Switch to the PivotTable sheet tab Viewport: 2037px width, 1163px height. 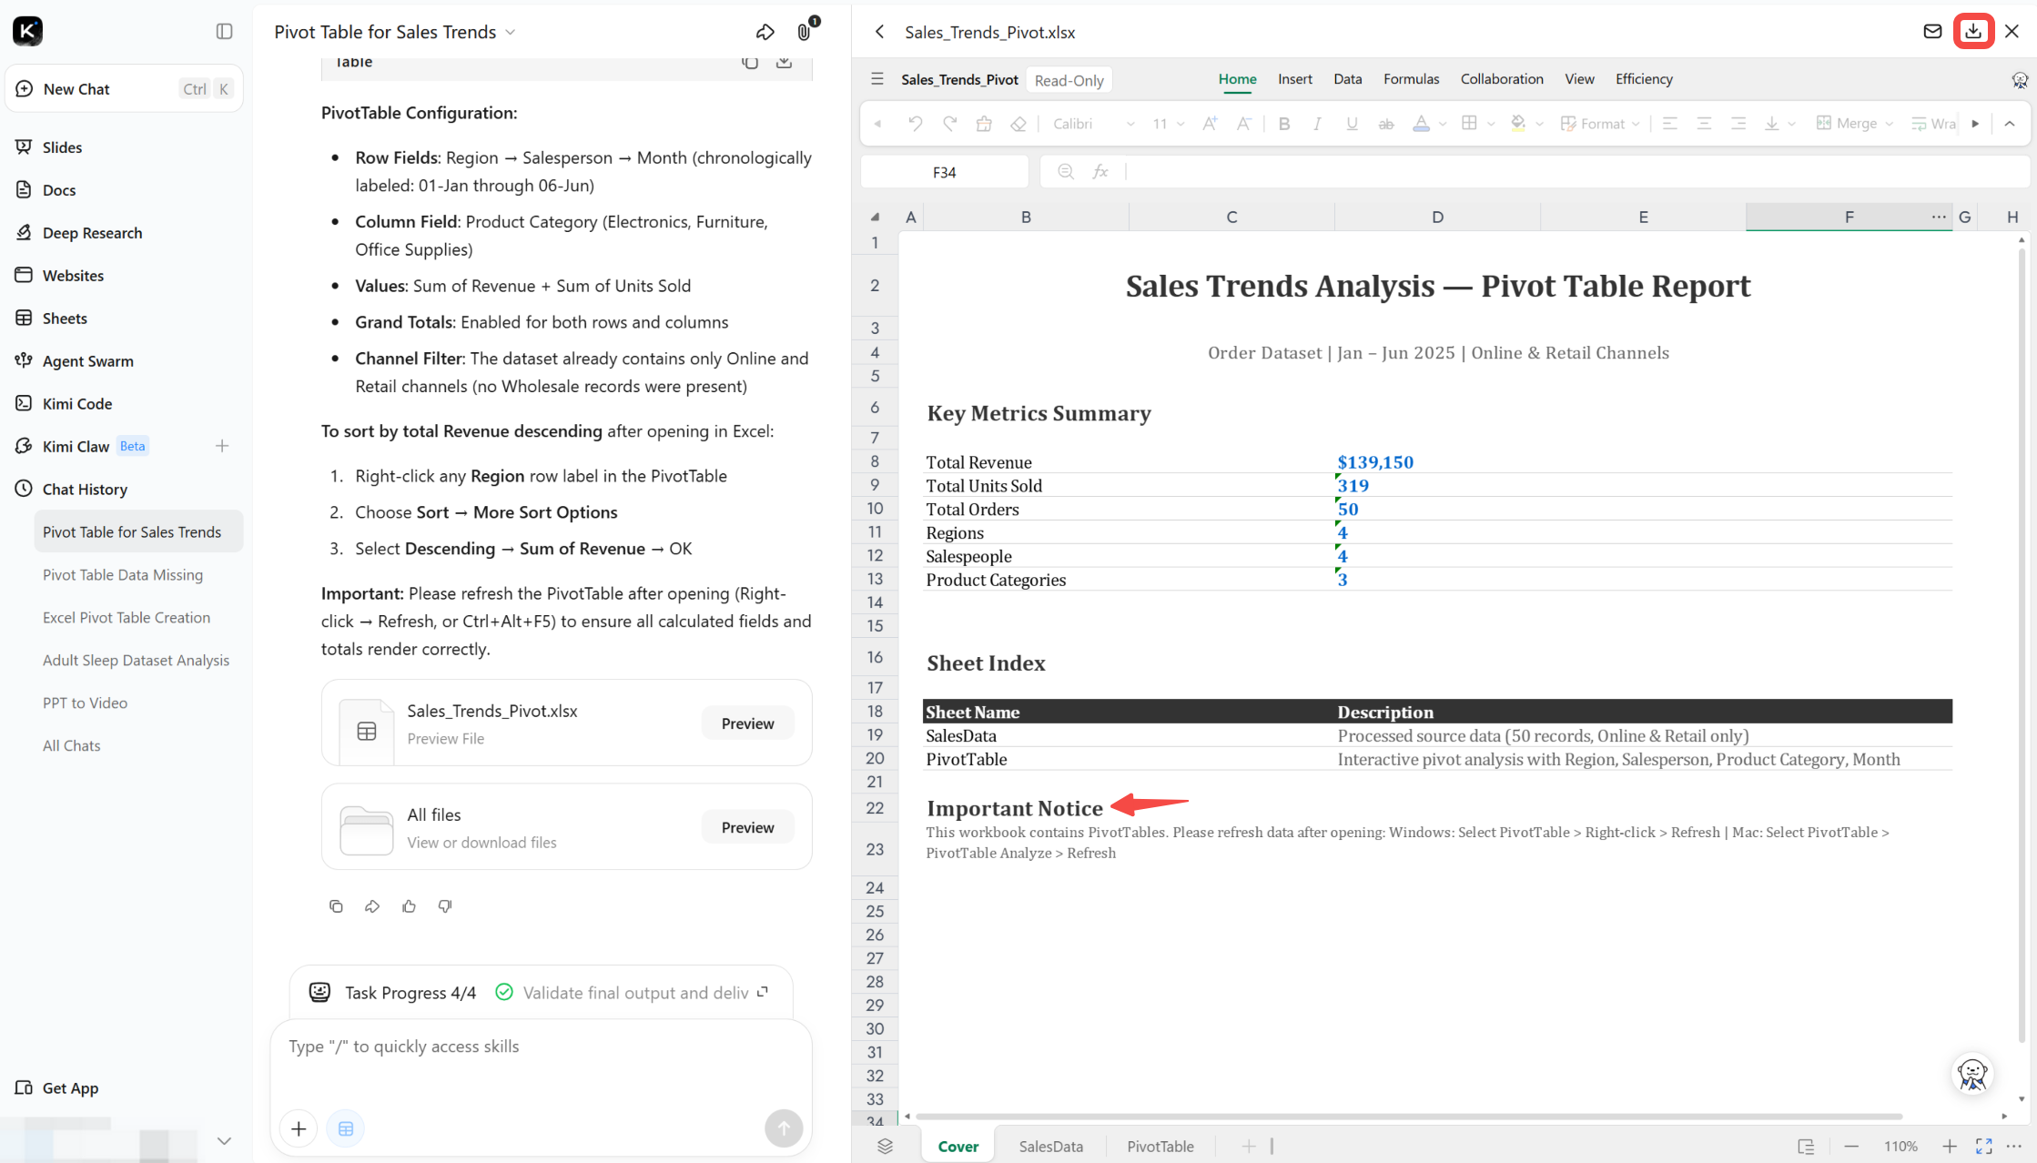pyautogui.click(x=1160, y=1147)
